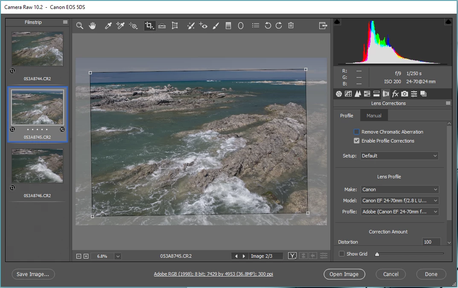This screenshot has width=458, height=288.
Task: Select the Zoom tool in toolbar
Action: click(x=80, y=26)
